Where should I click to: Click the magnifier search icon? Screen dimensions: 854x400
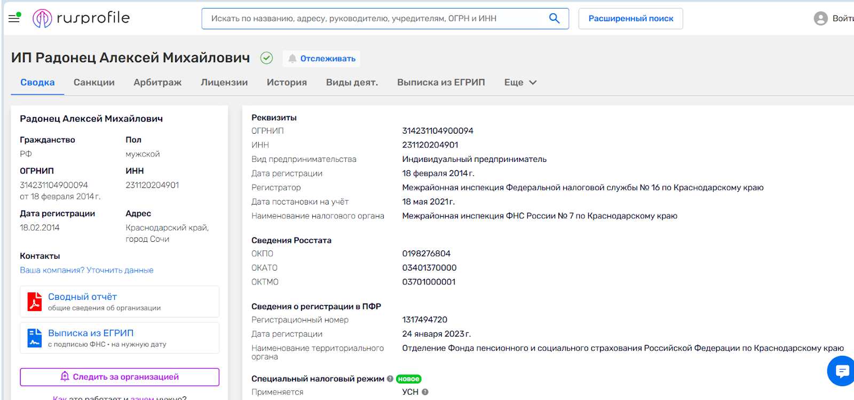(x=554, y=19)
